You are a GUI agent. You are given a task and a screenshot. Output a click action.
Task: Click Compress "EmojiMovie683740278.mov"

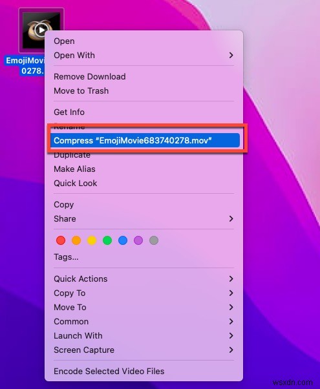click(145, 140)
